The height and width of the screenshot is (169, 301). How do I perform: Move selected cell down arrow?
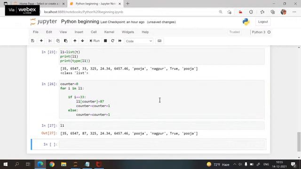coord(82,41)
